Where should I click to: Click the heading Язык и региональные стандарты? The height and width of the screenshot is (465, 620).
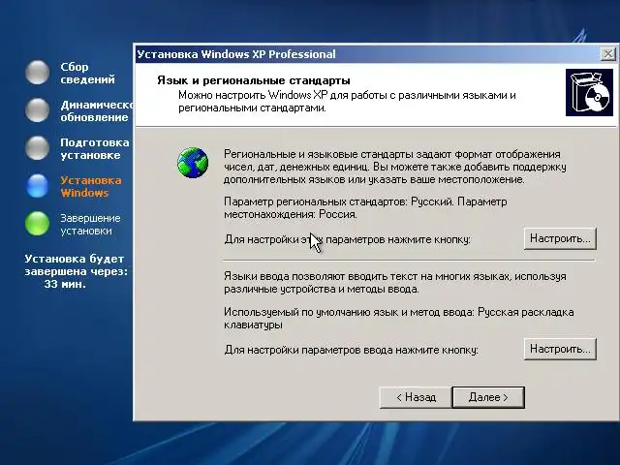(x=254, y=80)
